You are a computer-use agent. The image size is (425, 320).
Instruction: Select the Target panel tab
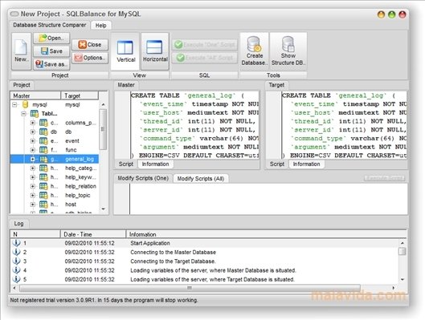276,85
